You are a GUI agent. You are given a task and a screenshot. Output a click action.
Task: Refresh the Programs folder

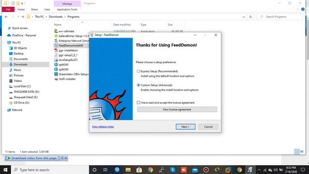click(x=251, y=17)
